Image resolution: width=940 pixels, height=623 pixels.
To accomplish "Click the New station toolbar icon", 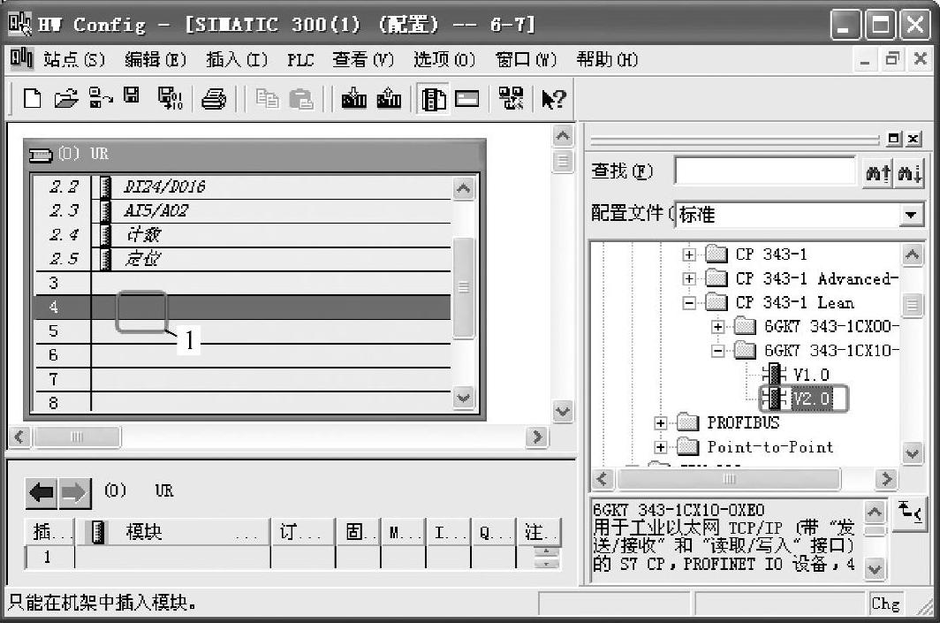I will 32,99.
